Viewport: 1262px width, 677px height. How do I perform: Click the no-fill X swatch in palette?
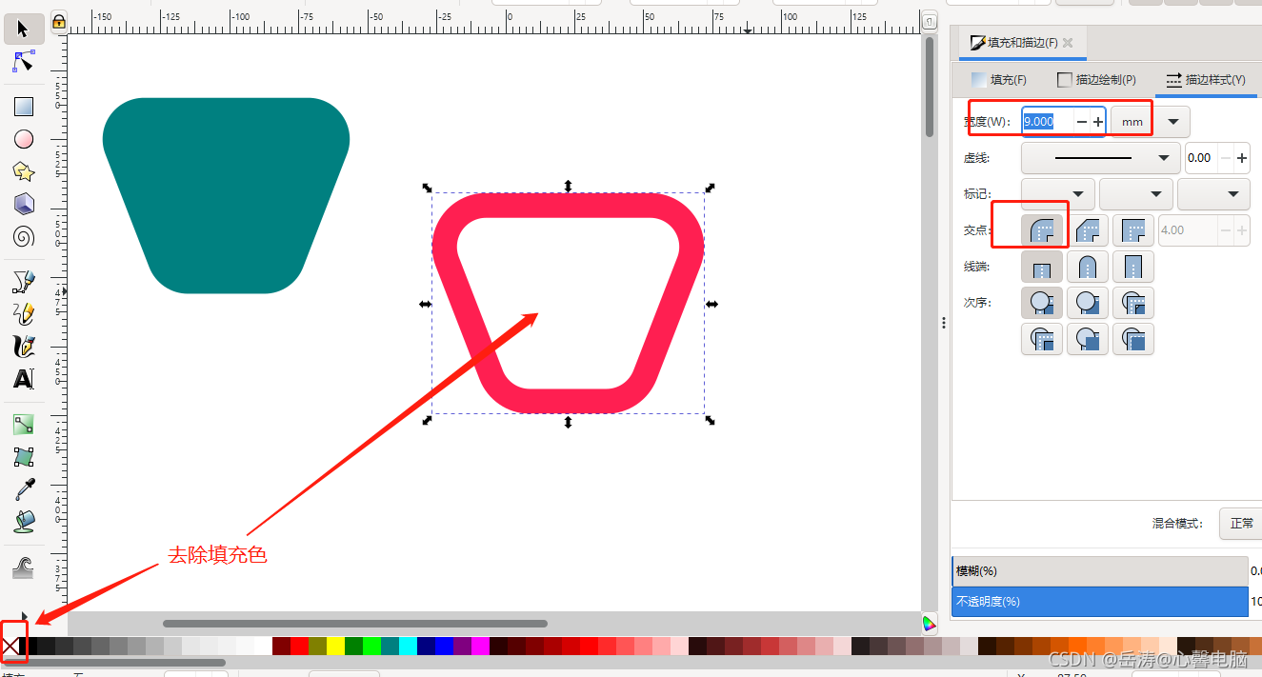click(x=10, y=647)
